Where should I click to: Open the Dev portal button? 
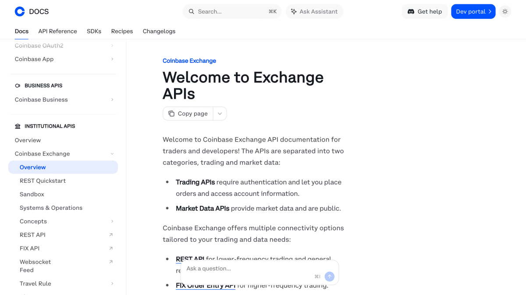pyautogui.click(x=473, y=11)
